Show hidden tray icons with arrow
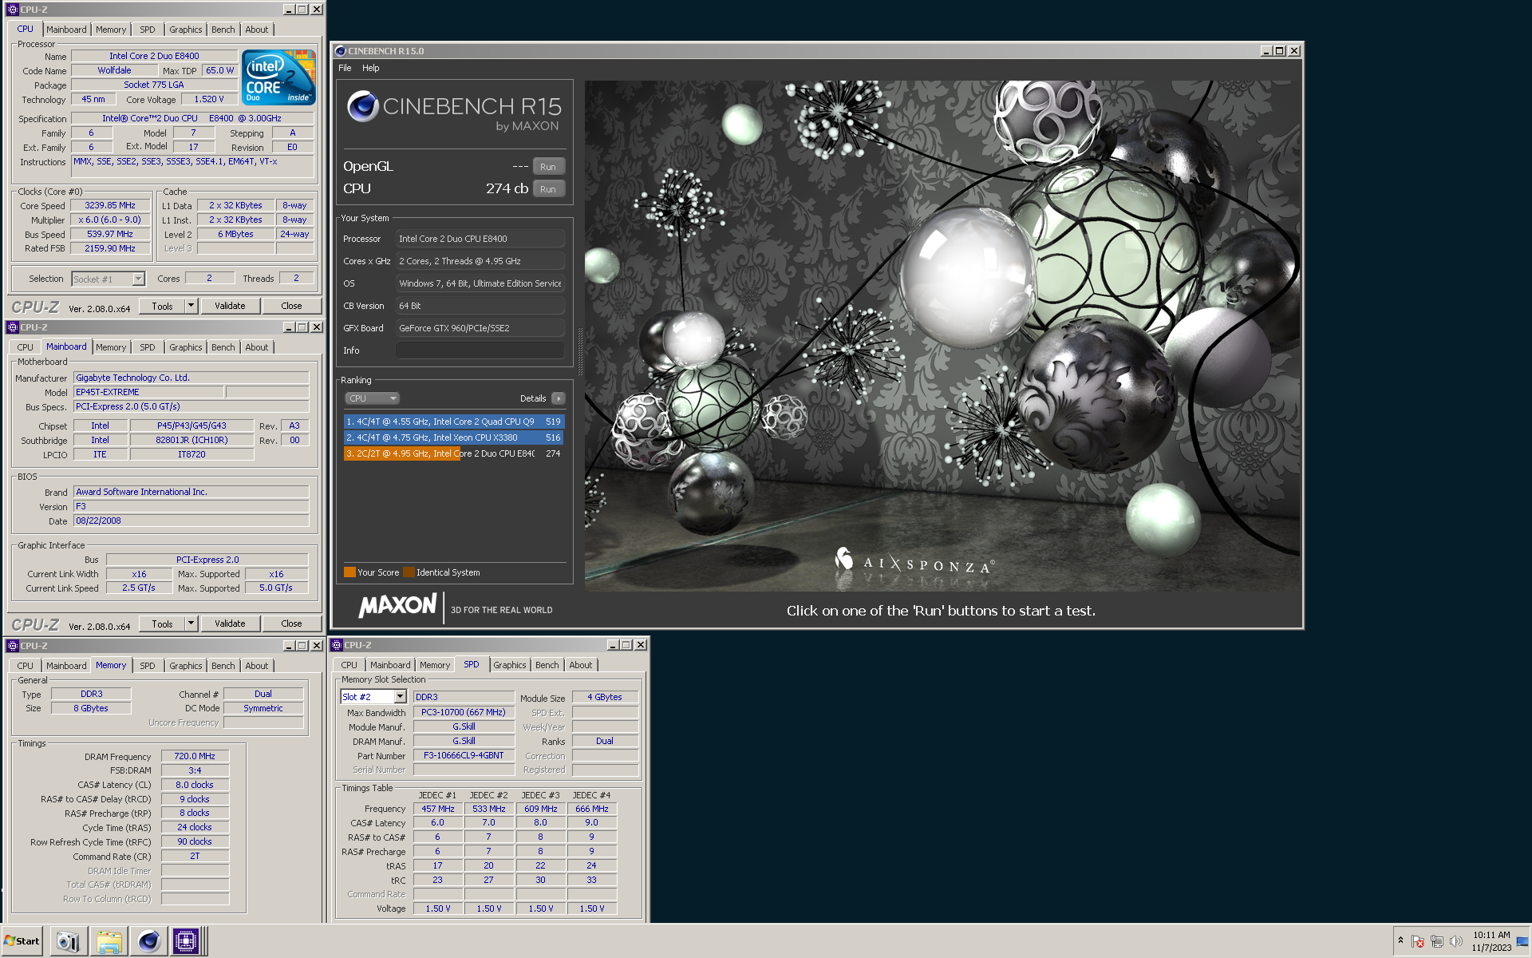This screenshot has height=958, width=1532. pyautogui.click(x=1400, y=940)
